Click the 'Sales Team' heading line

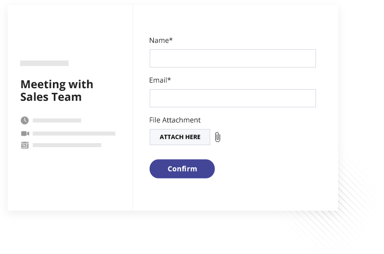51,97
